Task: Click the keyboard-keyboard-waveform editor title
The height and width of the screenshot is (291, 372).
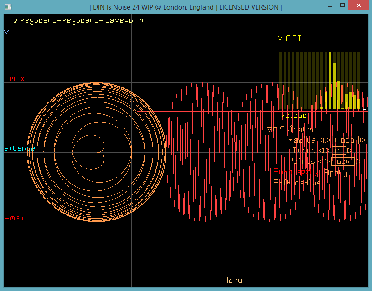Action: [x=81, y=20]
